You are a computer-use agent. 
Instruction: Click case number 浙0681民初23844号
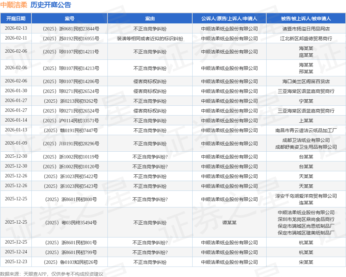click(71, 29)
